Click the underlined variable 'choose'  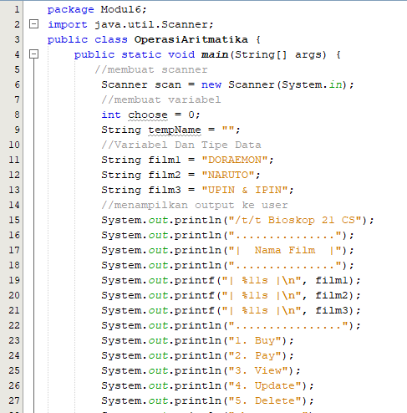[148, 115]
